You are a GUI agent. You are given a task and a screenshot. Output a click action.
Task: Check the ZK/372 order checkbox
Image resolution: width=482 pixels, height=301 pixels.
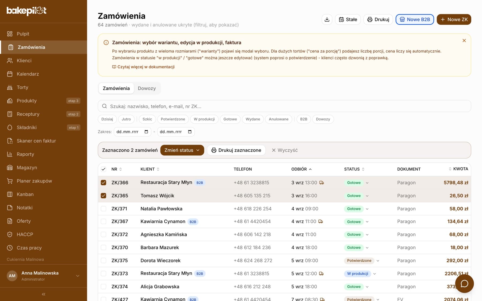[103, 235]
